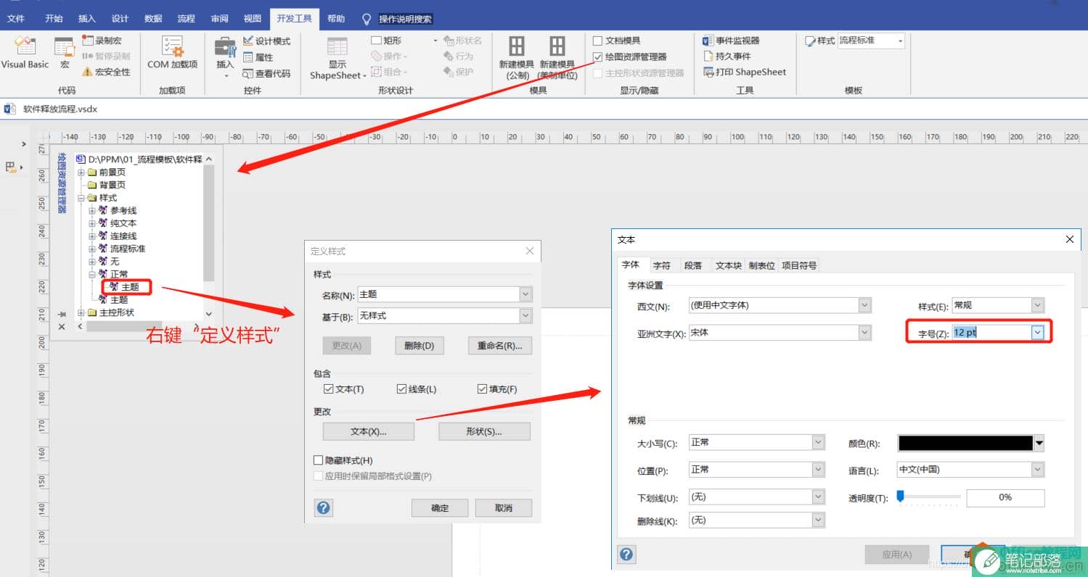1088x577 pixels.
Task: Open 事件监视器 event monitor
Action: [x=731, y=41]
